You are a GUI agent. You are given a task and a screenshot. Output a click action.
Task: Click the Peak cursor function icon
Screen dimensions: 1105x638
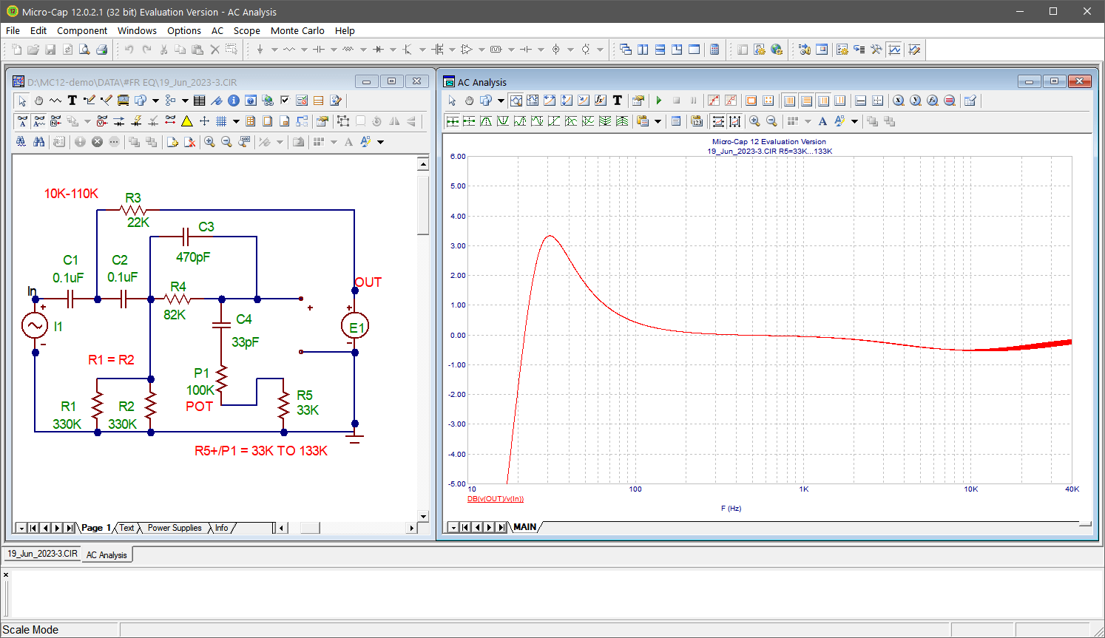coord(486,121)
